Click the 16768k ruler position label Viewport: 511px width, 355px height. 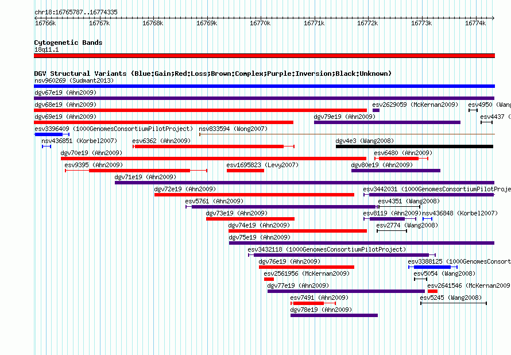[x=153, y=23]
